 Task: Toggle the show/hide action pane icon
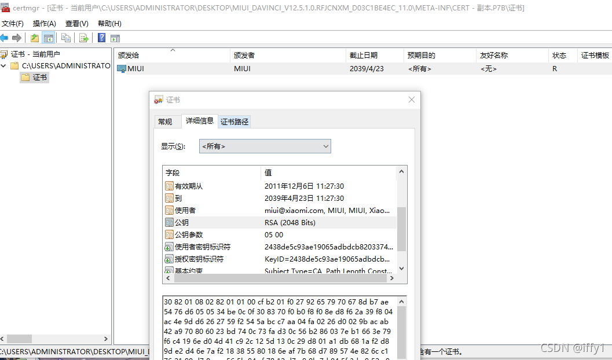pyautogui.click(x=115, y=38)
